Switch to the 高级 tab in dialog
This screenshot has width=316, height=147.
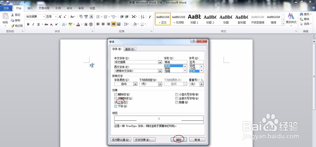129,49
